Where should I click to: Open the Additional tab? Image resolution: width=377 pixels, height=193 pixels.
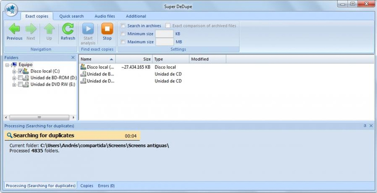[x=136, y=16]
